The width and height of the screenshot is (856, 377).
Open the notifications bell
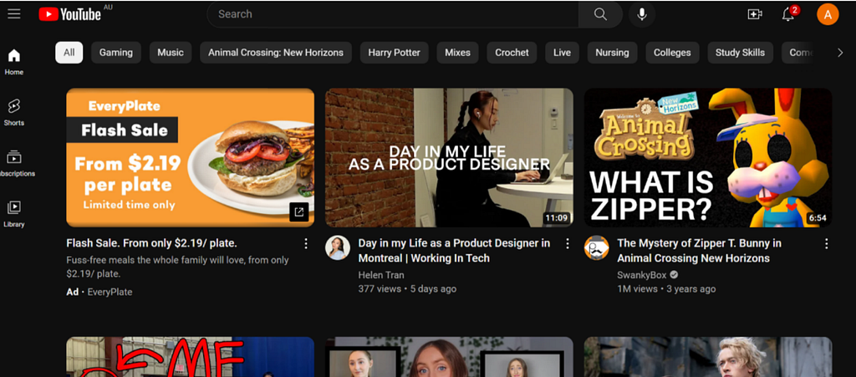787,14
